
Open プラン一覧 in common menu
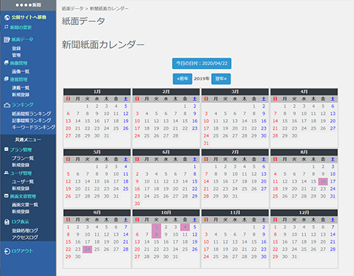pos(23,158)
